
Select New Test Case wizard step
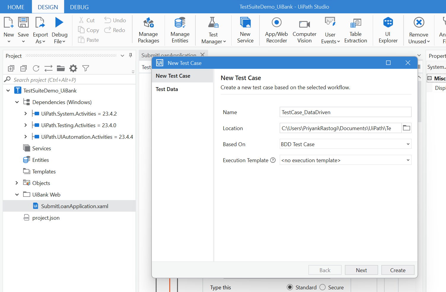click(182, 76)
